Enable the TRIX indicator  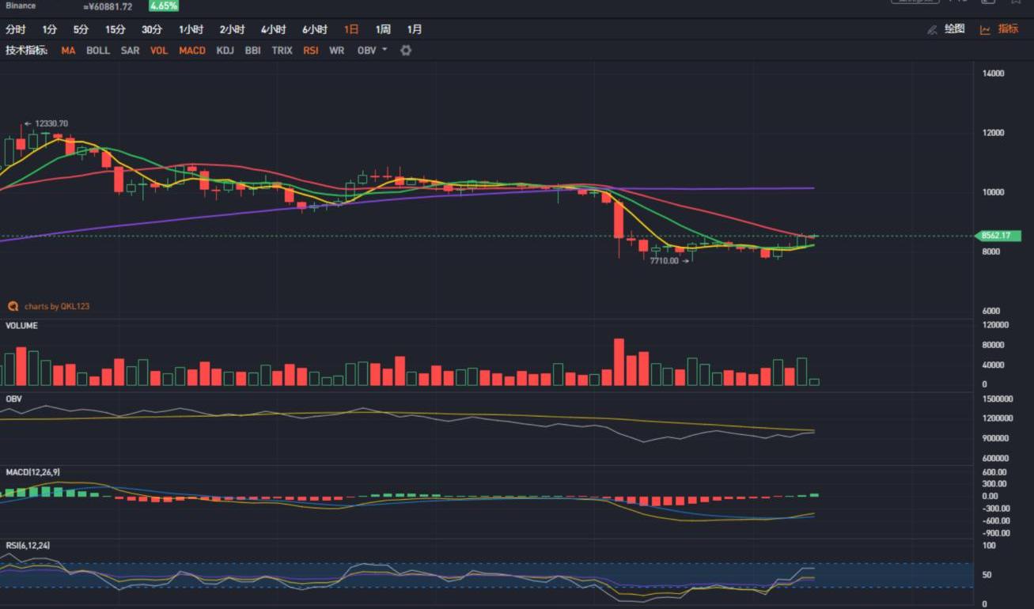[282, 51]
